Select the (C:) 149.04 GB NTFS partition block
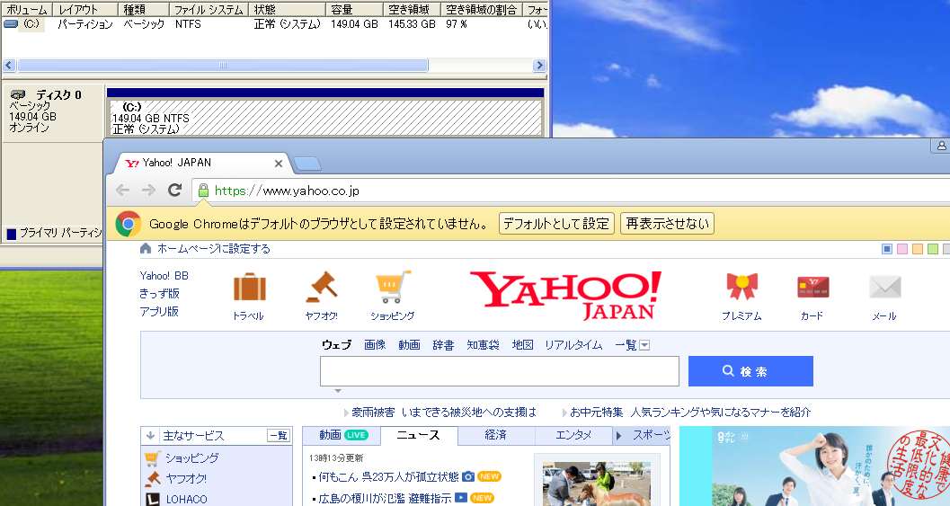 click(326, 118)
